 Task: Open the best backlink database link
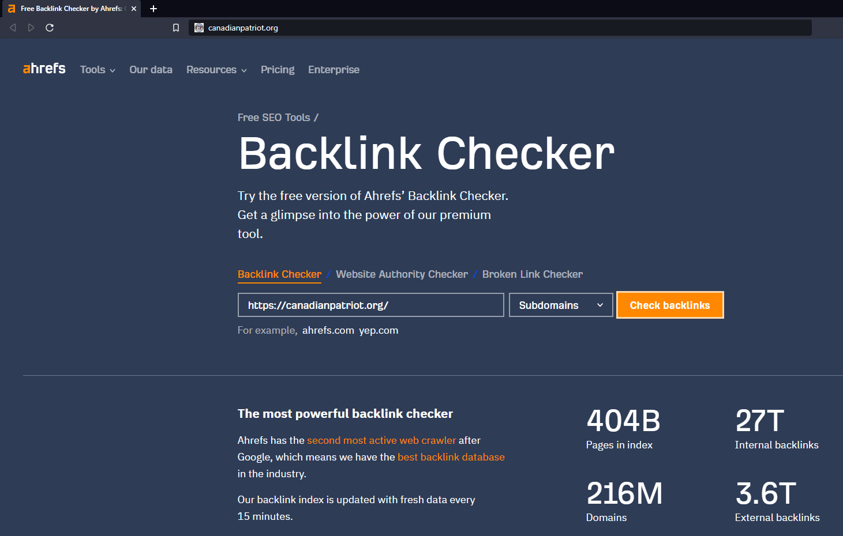click(x=451, y=457)
